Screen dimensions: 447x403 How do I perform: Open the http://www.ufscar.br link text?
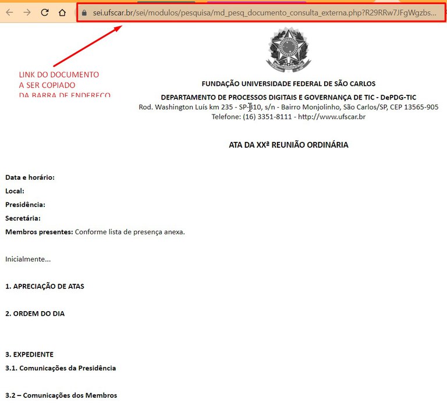(x=332, y=117)
